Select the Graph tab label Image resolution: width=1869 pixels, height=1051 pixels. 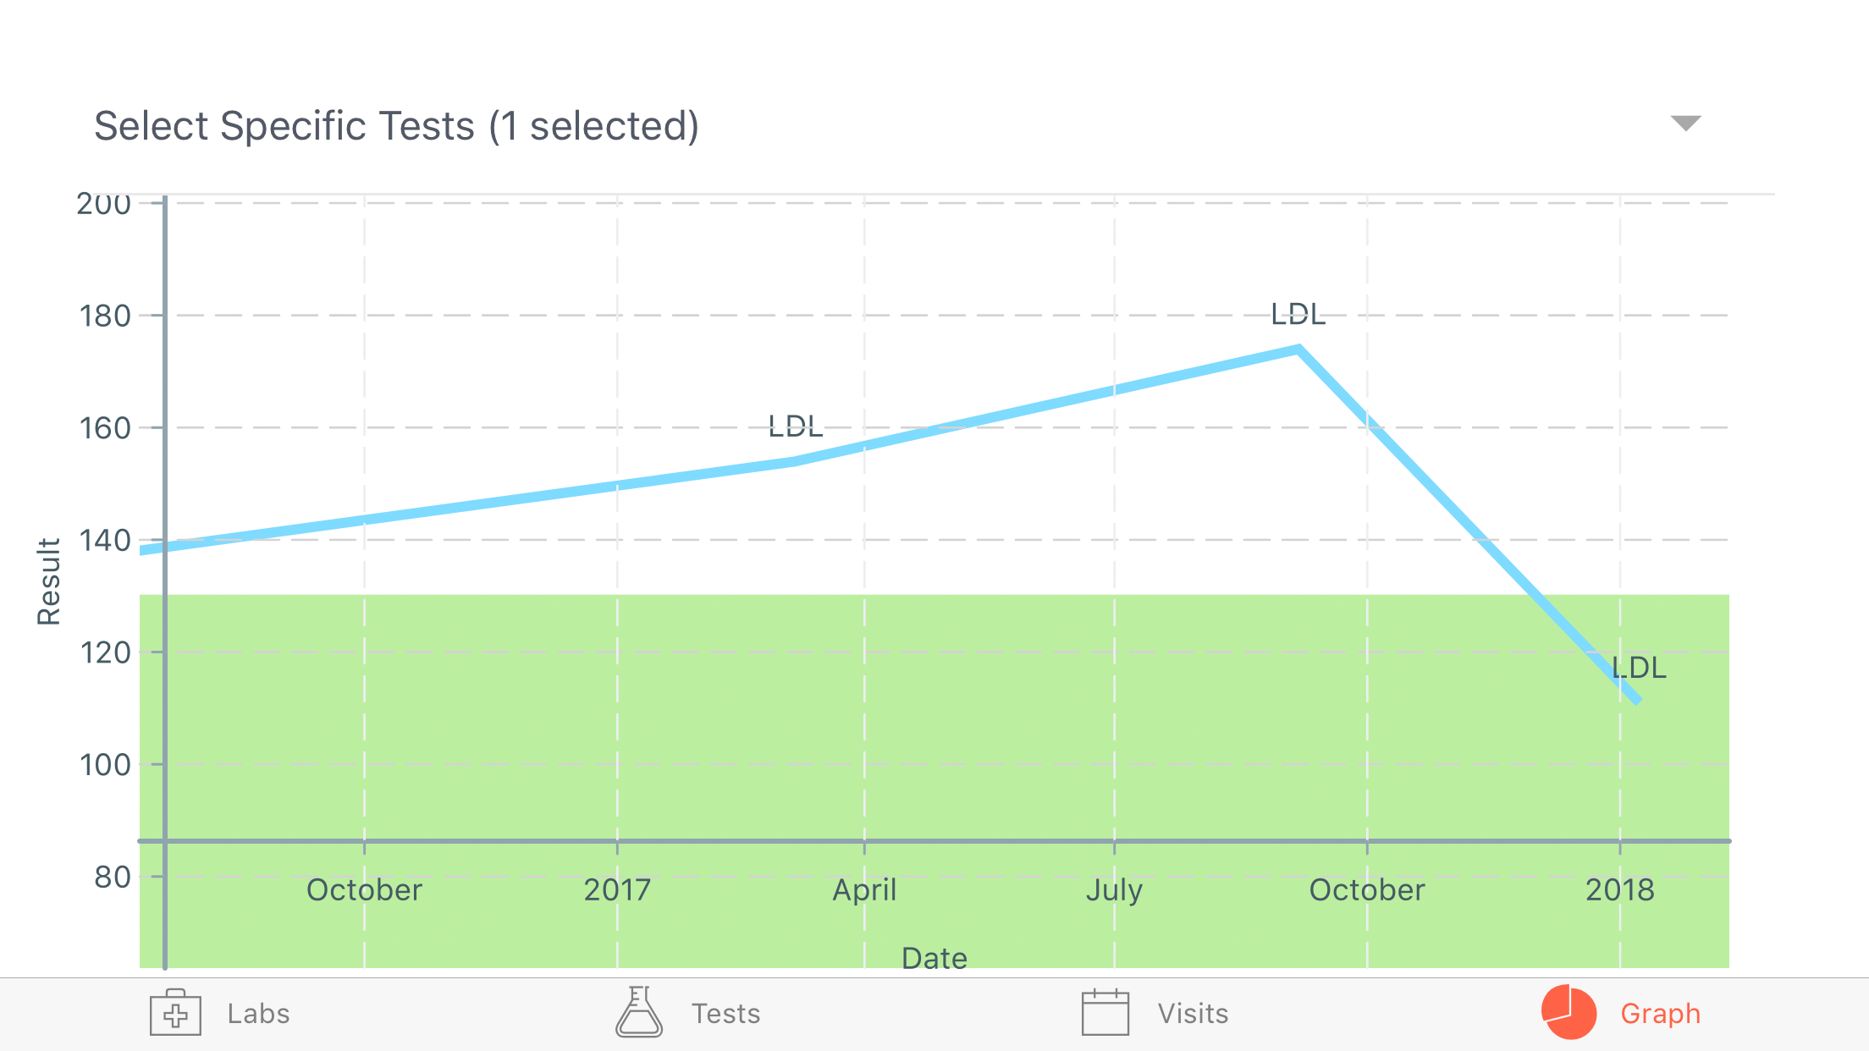(1661, 1014)
